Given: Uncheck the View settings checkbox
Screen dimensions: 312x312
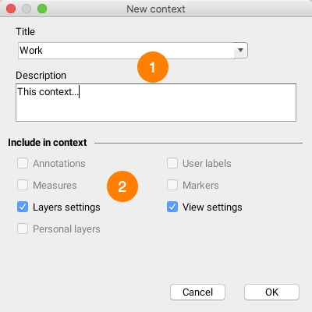Looking at the screenshot, I should [172, 207].
